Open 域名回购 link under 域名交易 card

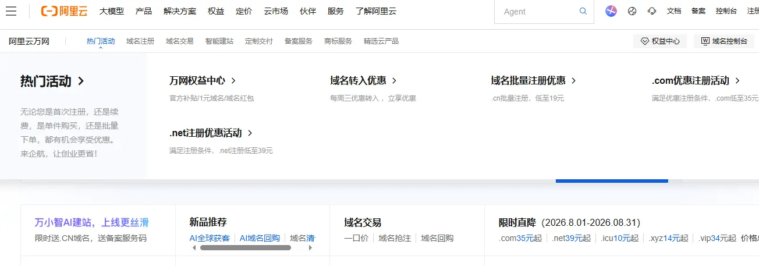tap(437, 238)
